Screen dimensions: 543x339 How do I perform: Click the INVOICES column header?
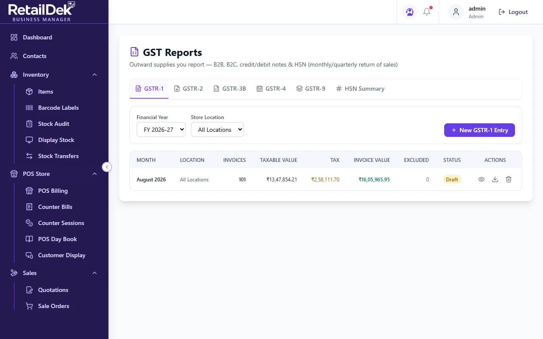235,160
